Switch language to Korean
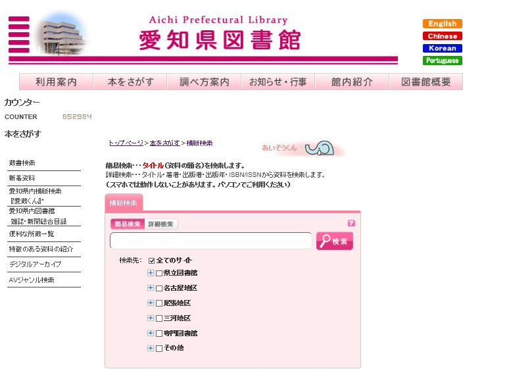The width and height of the screenshot is (509, 373). pos(442,49)
